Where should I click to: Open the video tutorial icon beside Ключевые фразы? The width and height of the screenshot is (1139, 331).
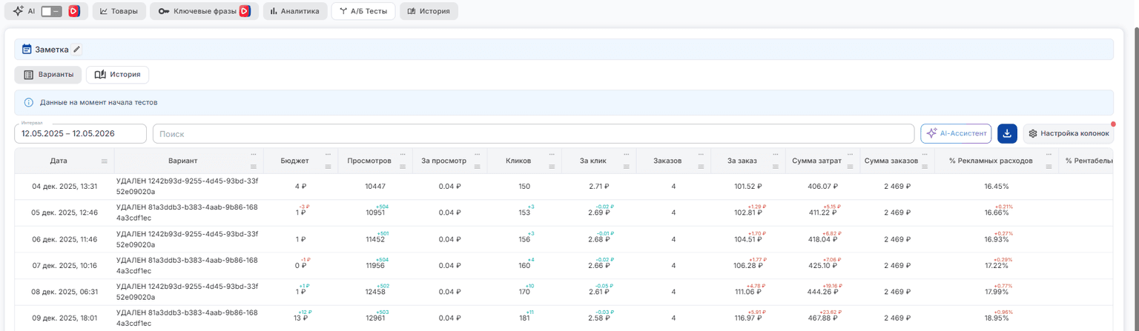pos(245,11)
